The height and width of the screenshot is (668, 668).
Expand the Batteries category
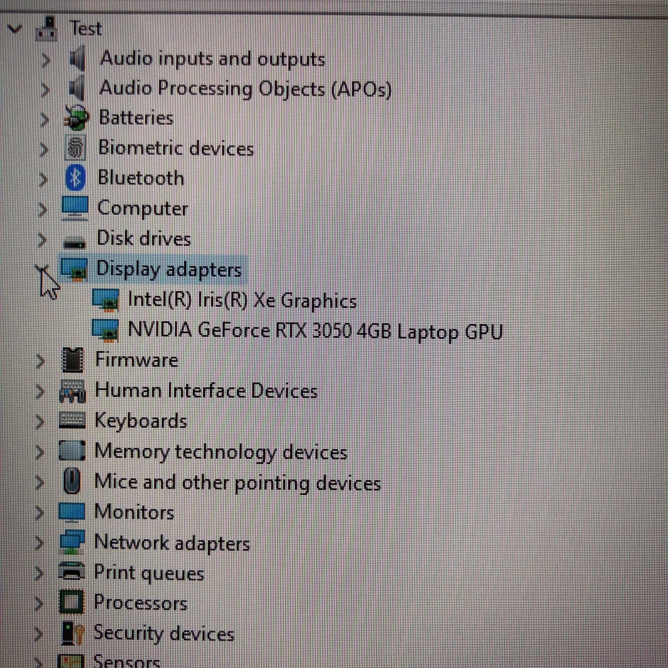44,120
